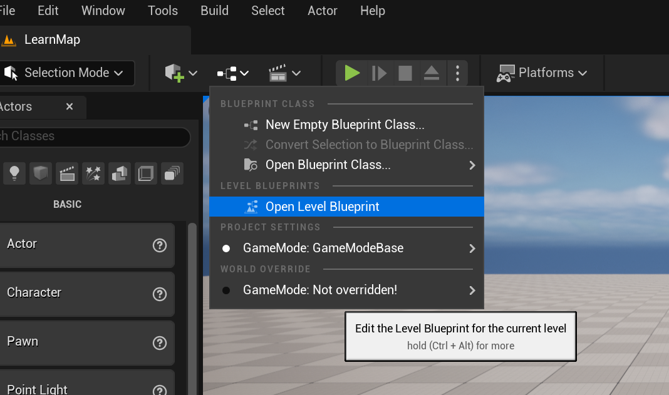
Task: Click the cinematics clapperboard toolbar icon
Action: [x=277, y=73]
